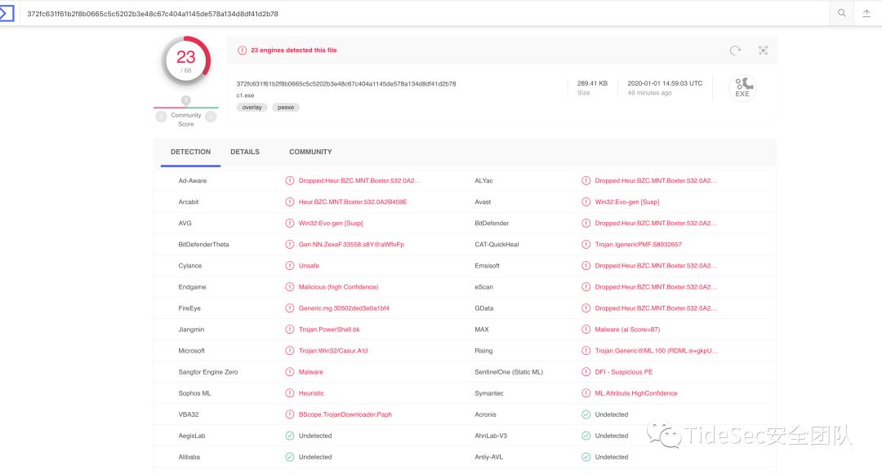The height and width of the screenshot is (474, 882).
Task: Click the '49 minutes ago' text
Action: pos(650,93)
